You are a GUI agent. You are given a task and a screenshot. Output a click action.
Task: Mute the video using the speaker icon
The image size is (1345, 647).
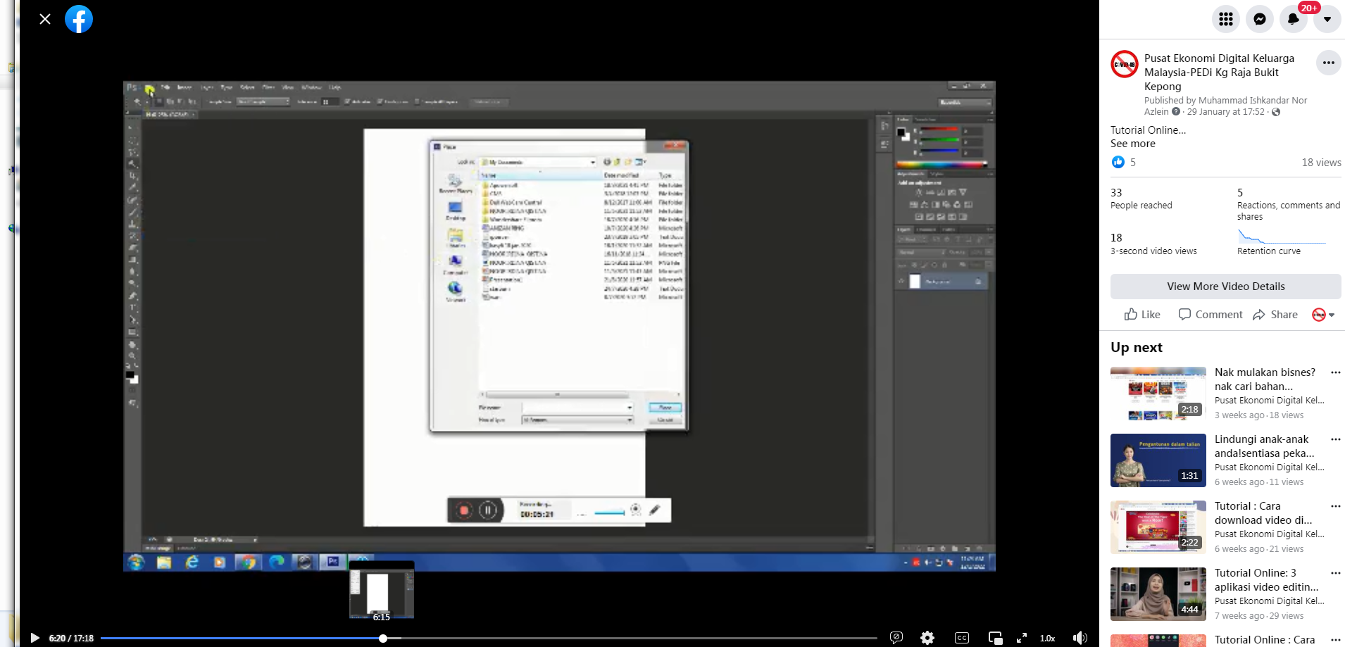pos(1080,638)
